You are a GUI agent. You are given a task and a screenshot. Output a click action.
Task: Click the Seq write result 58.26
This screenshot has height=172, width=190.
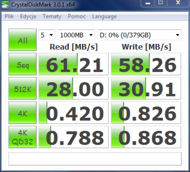(x=146, y=64)
